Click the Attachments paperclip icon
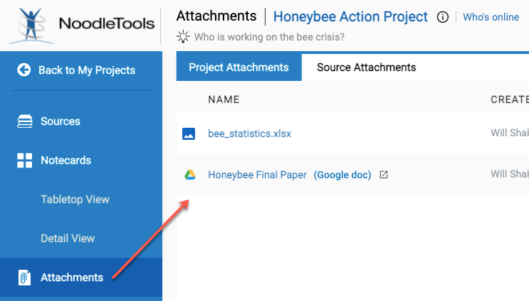The width and height of the screenshot is (529, 301). point(25,278)
